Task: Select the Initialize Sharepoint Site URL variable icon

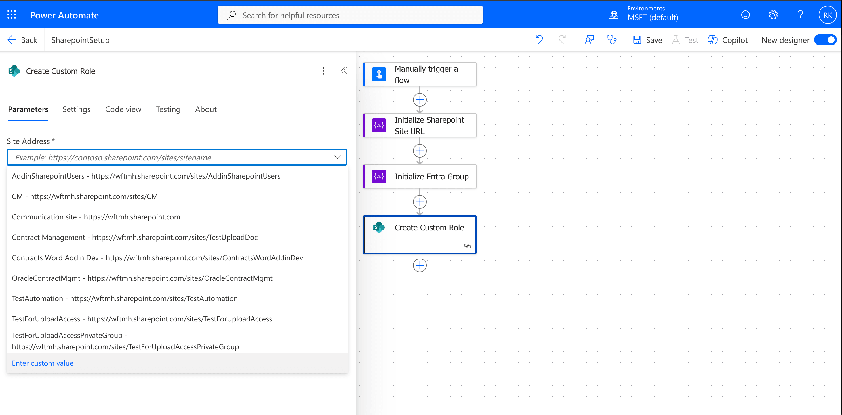Action: [x=379, y=125]
